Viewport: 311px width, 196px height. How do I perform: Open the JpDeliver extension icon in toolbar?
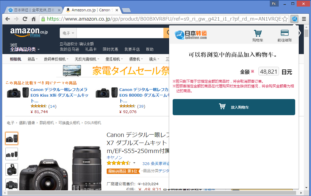294,19
